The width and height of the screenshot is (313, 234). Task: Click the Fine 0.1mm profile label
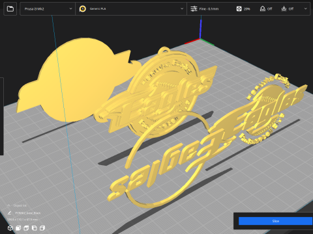209,9
